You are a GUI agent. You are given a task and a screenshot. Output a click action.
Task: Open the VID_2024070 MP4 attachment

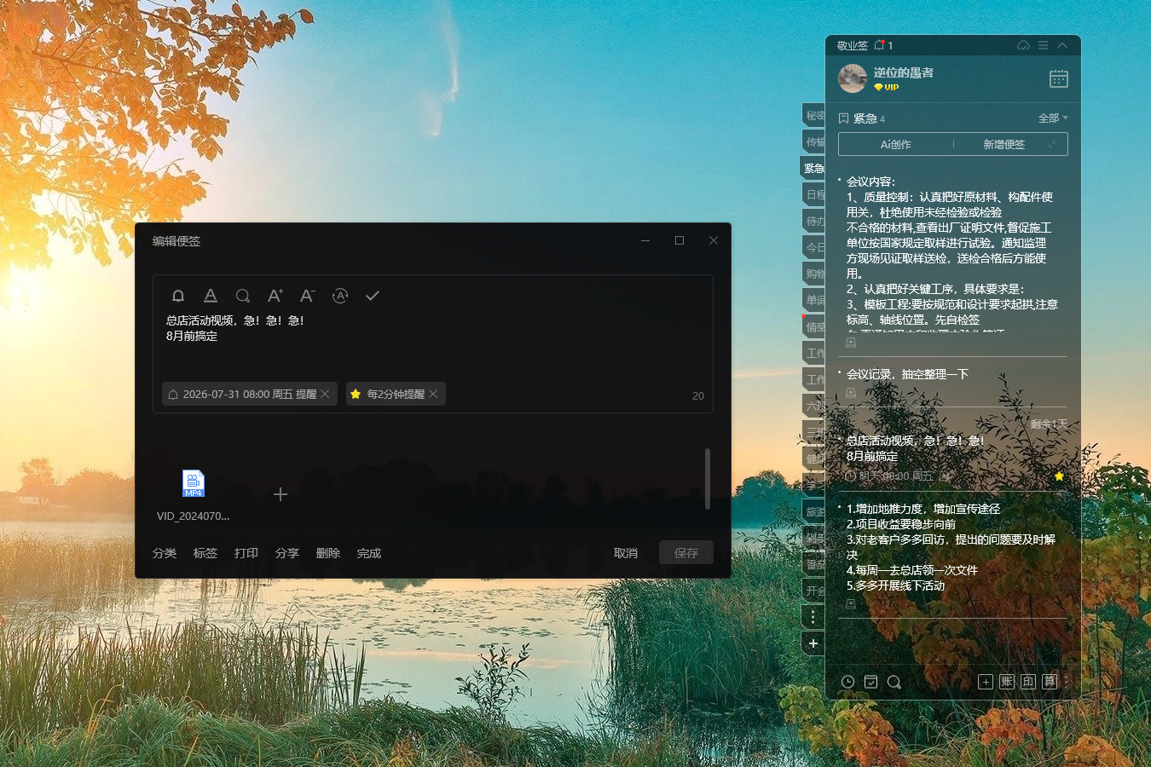[x=194, y=484]
